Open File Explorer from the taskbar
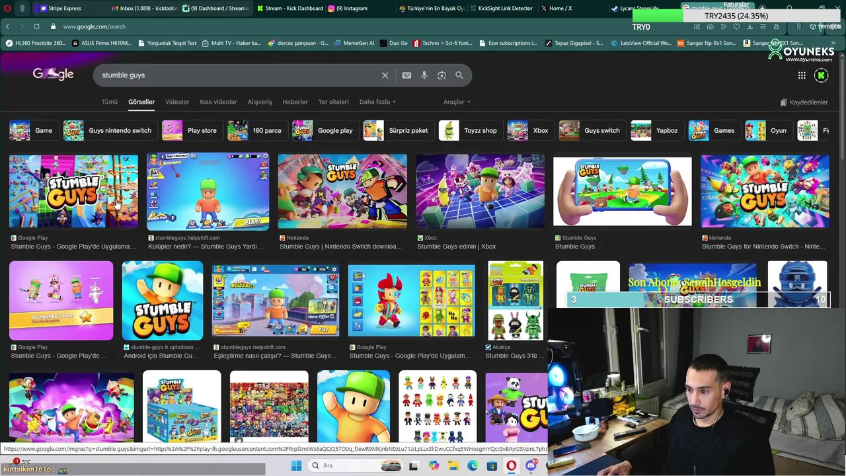 [453, 465]
